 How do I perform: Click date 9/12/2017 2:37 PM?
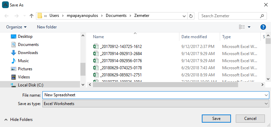(x=198, y=47)
